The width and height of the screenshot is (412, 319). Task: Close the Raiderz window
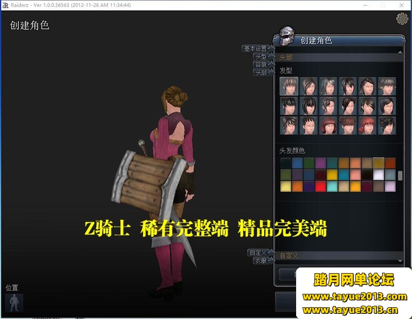[x=402, y=5]
